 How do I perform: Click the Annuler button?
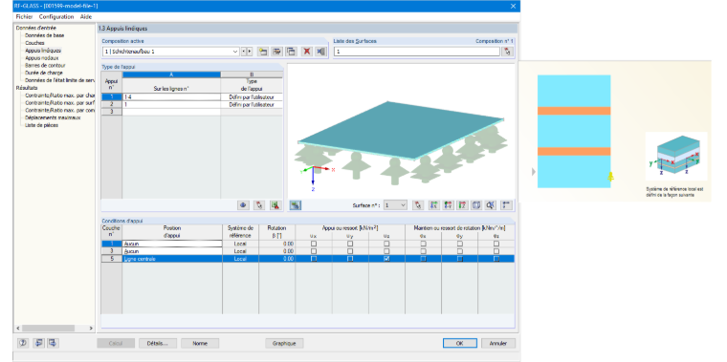tap(498, 344)
